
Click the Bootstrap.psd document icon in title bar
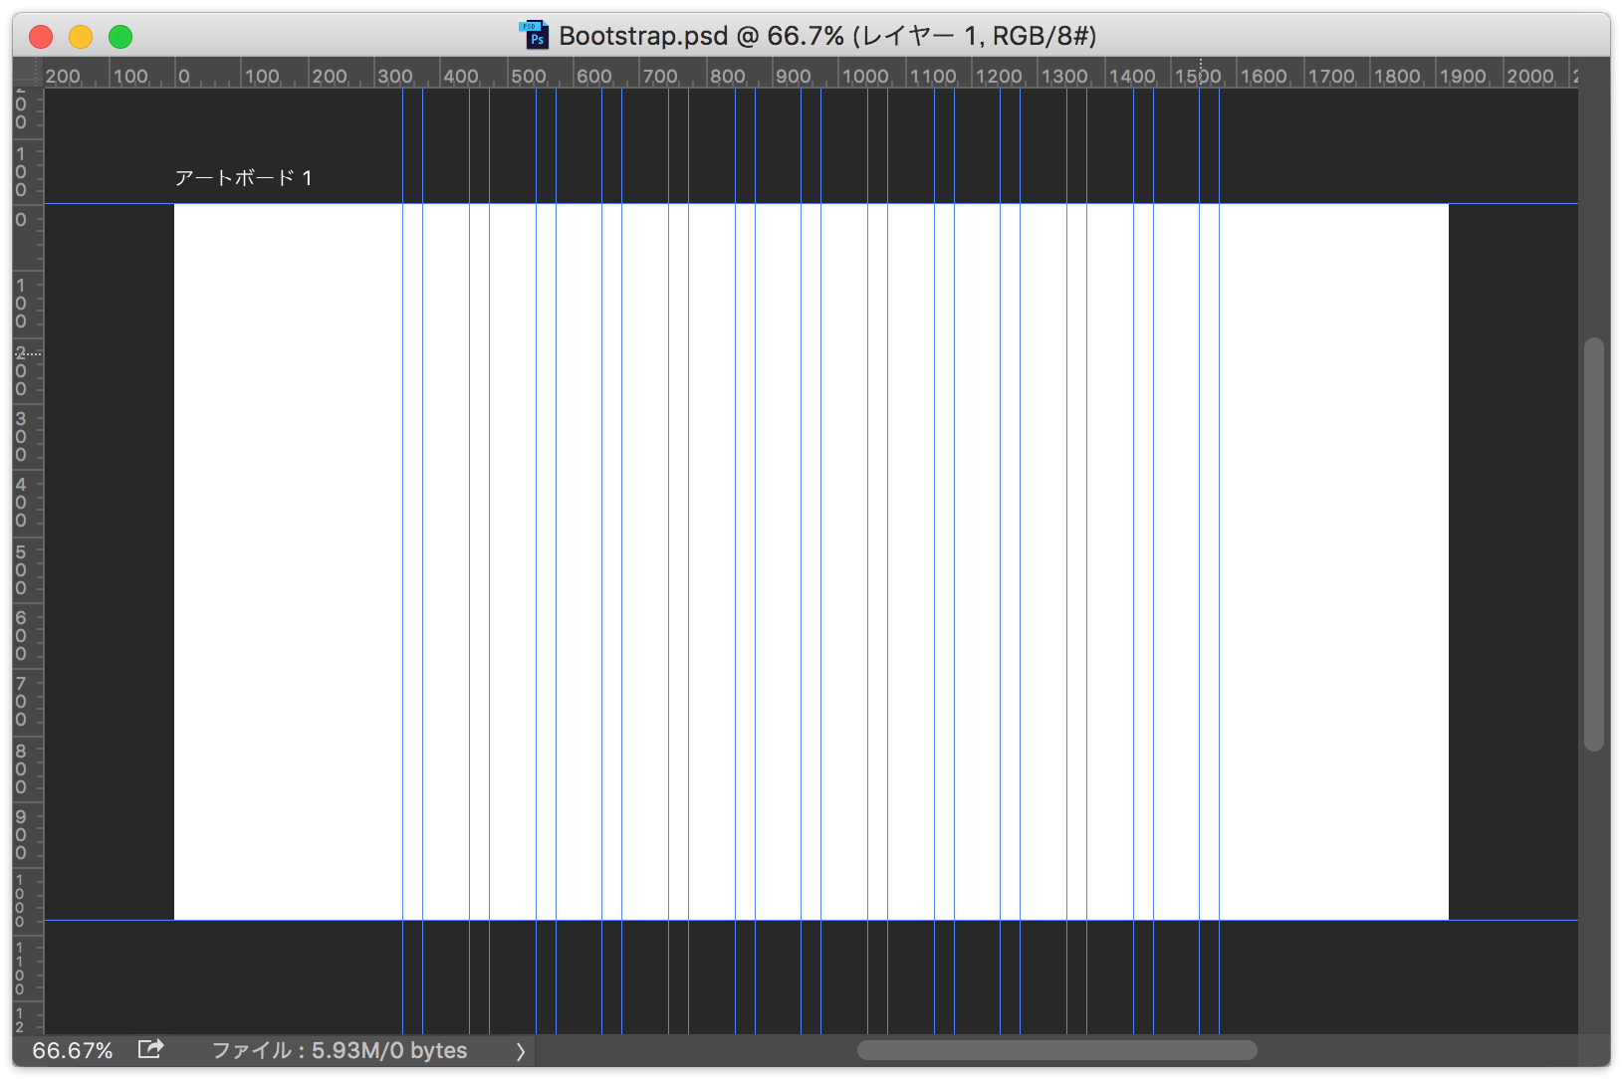535,36
